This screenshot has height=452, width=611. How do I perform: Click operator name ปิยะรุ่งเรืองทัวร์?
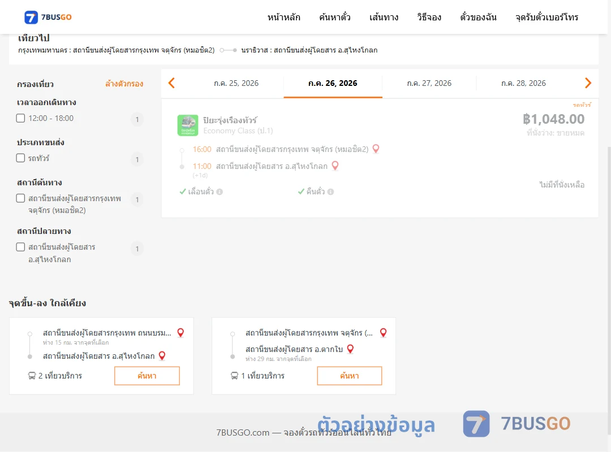tap(230, 120)
